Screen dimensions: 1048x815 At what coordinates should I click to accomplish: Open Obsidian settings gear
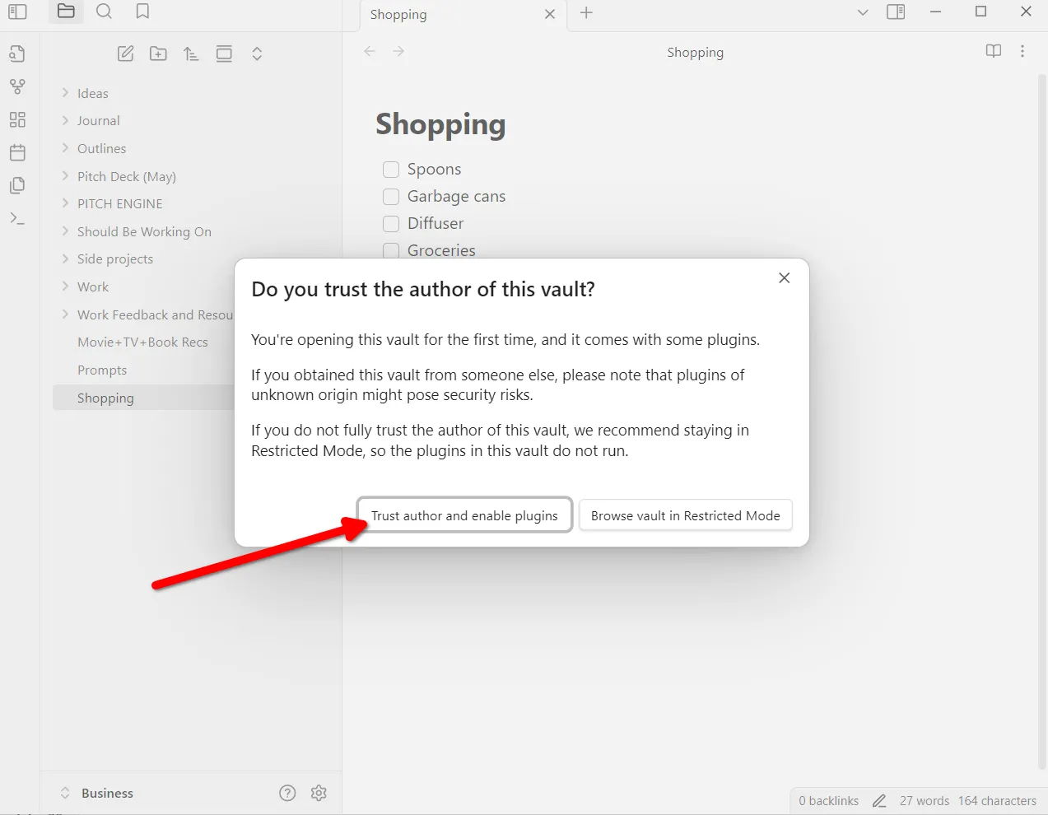click(x=319, y=793)
